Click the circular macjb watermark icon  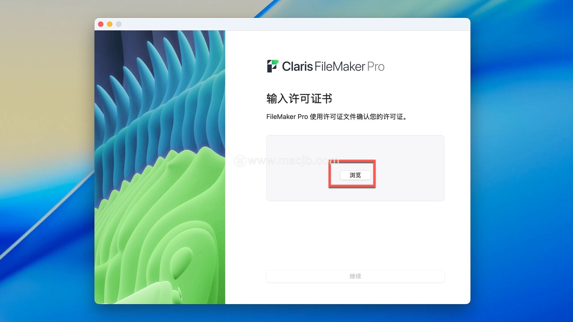240,161
